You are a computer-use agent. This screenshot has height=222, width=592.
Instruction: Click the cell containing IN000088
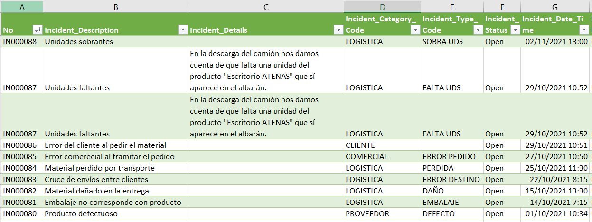(22, 42)
